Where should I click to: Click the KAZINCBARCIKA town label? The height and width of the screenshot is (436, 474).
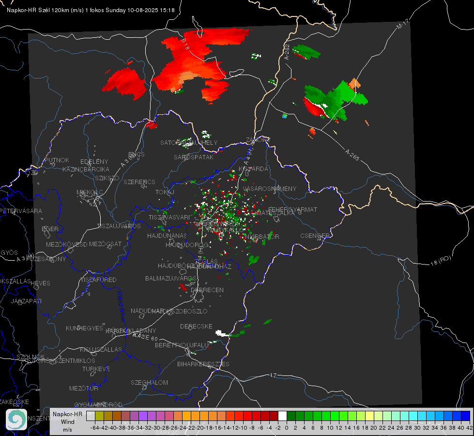[86, 169]
